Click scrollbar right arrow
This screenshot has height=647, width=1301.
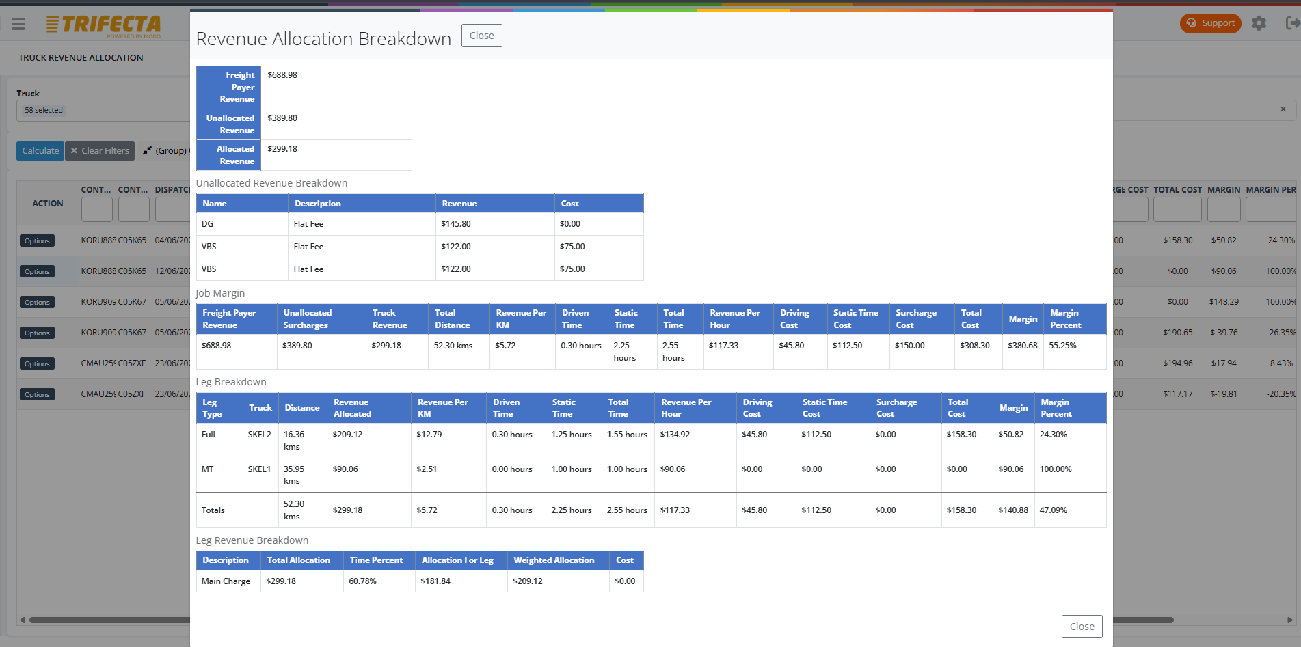point(1289,620)
